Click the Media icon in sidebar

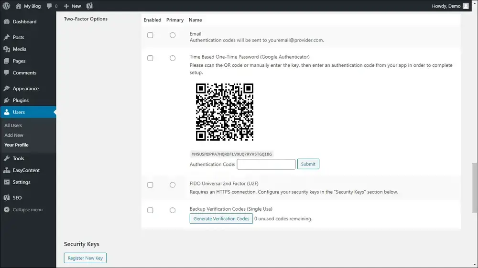(x=7, y=49)
